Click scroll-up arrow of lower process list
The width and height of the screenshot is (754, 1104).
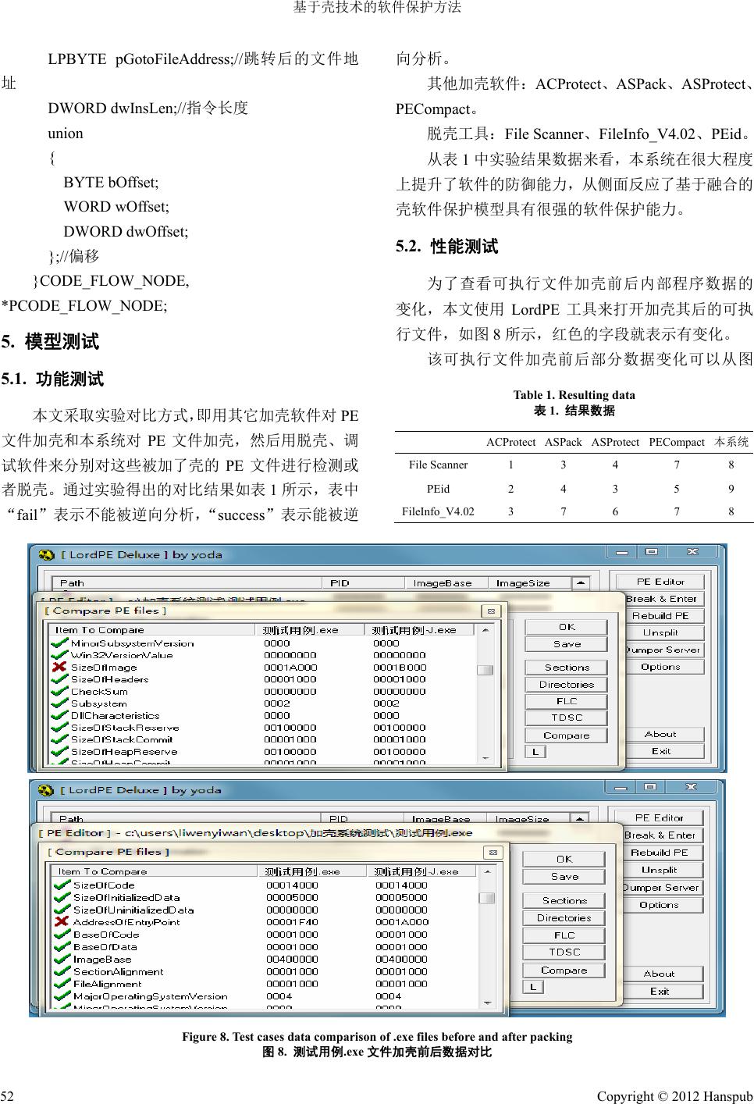[581, 819]
